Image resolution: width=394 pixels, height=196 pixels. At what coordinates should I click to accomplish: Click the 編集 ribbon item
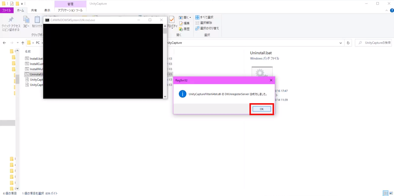point(184,23)
